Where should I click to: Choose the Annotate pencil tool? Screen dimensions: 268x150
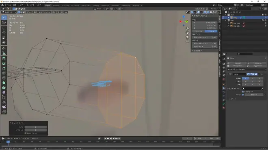(x=4, y=49)
